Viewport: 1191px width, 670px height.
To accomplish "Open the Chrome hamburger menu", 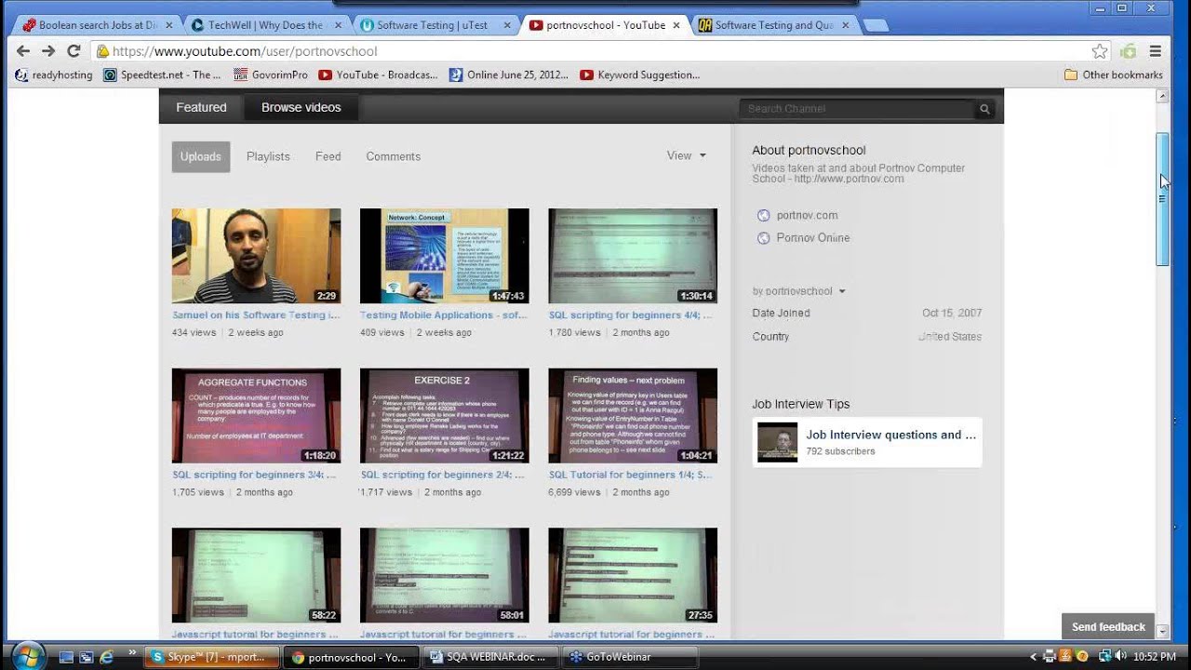I will tap(1156, 51).
